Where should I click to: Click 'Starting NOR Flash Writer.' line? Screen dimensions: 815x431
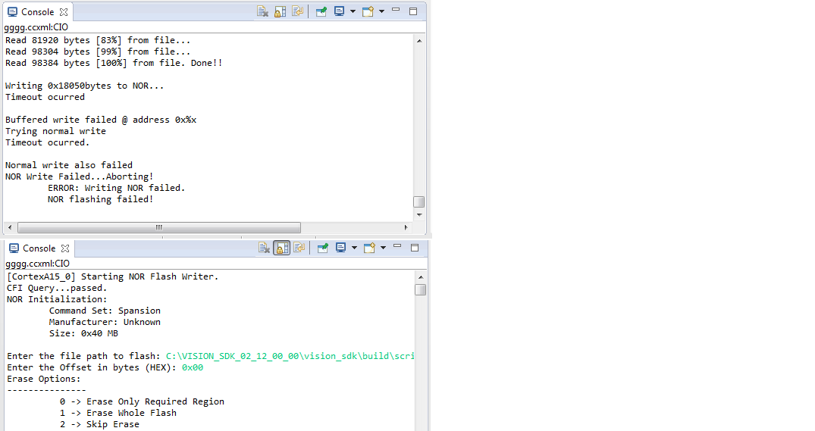[x=113, y=276]
